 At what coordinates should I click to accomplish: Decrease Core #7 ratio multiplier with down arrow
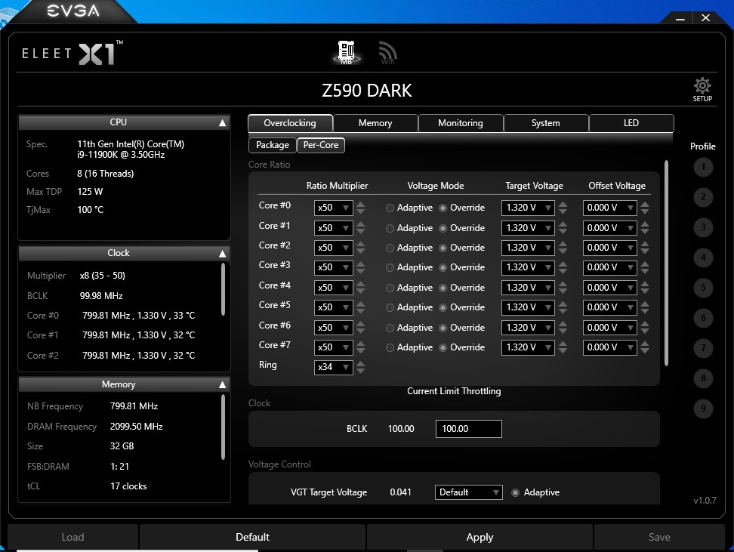coord(360,351)
